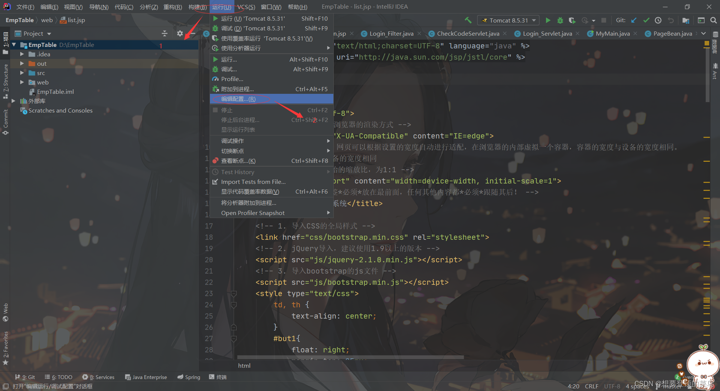Open Open Profiler Snapshot submenu
The image size is (720, 391).
(271, 213)
